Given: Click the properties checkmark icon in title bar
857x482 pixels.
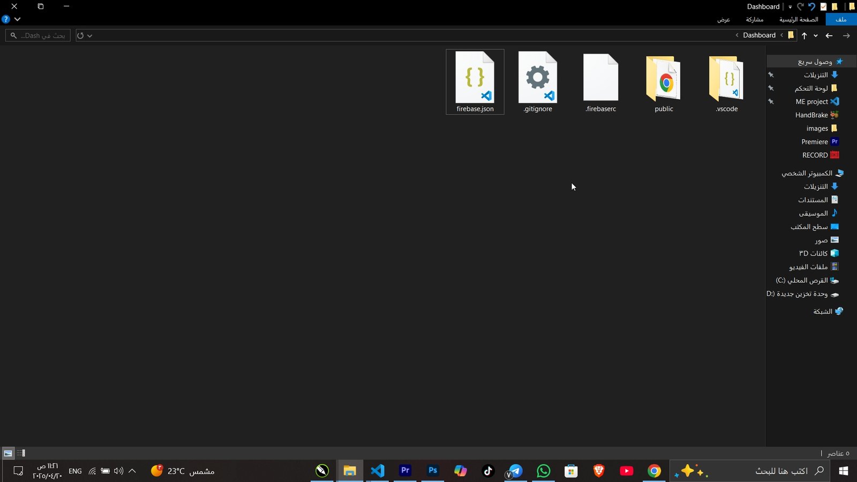Looking at the screenshot, I should point(824,6).
